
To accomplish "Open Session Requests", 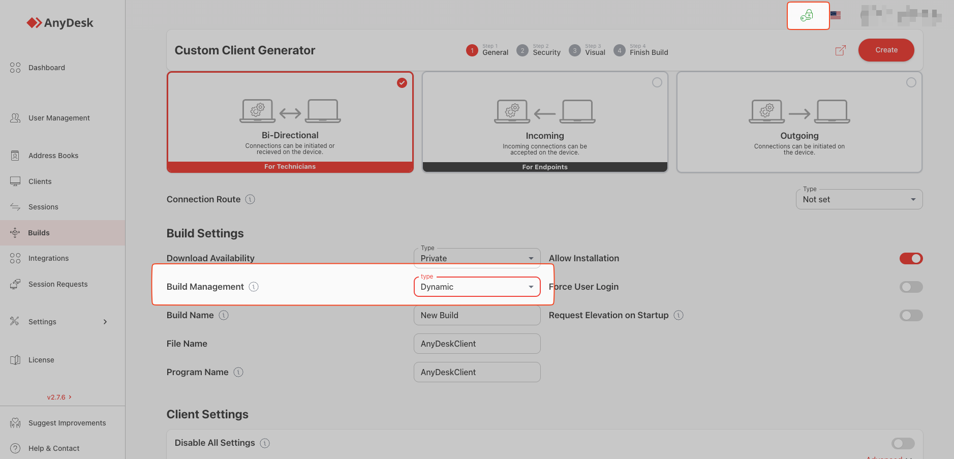I will click(57, 284).
